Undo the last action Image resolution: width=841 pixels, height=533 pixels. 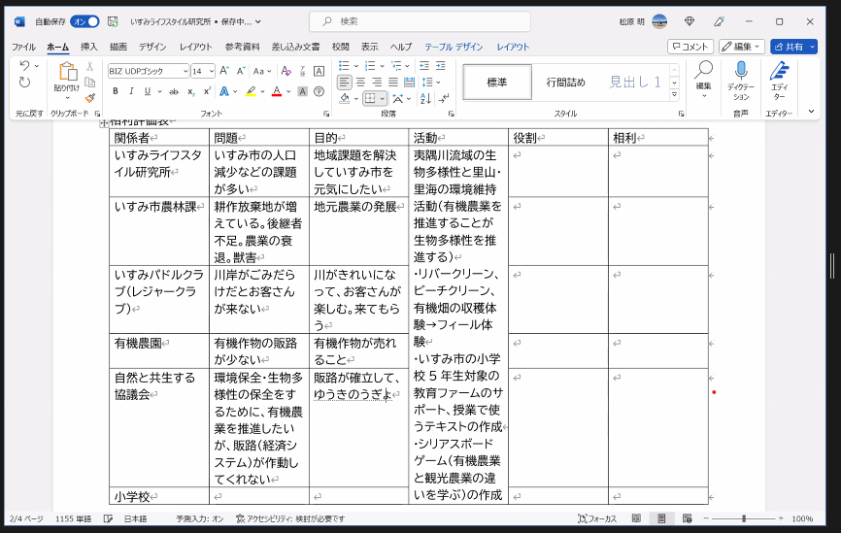24,65
